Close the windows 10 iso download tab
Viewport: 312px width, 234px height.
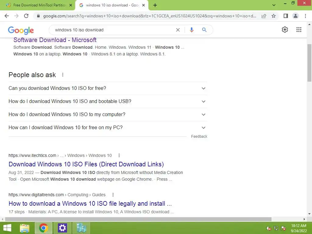[144, 5]
